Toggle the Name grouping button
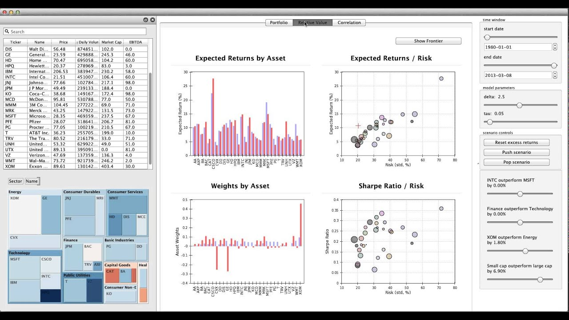 (x=32, y=181)
